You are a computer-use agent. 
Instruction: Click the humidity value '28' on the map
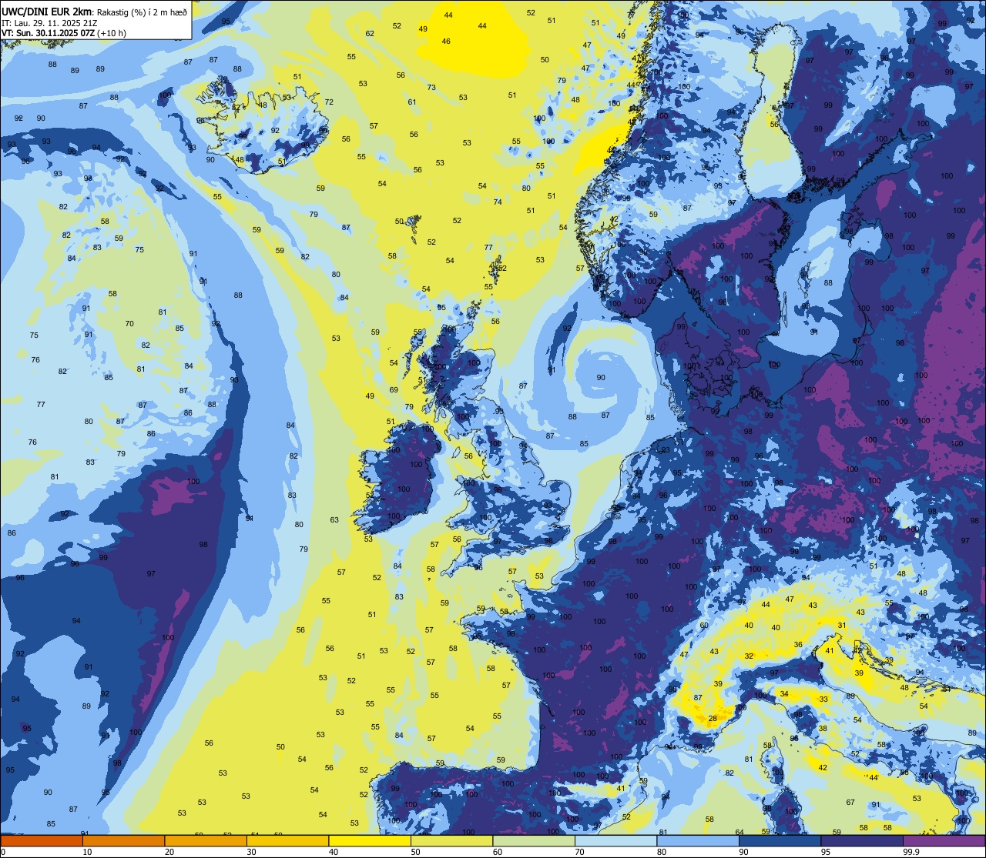(x=713, y=719)
